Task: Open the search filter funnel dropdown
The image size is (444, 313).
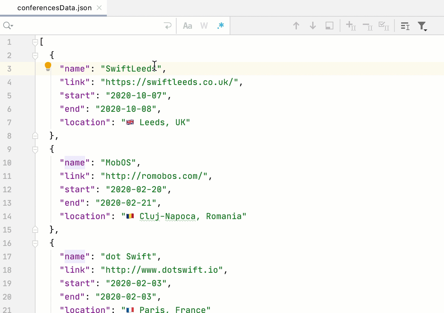Action: tap(423, 26)
